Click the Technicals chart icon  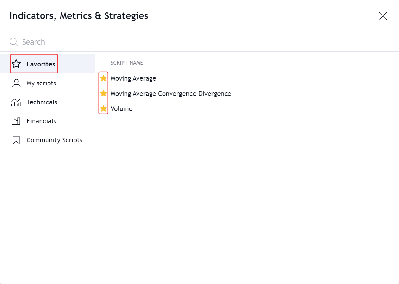coord(16,102)
